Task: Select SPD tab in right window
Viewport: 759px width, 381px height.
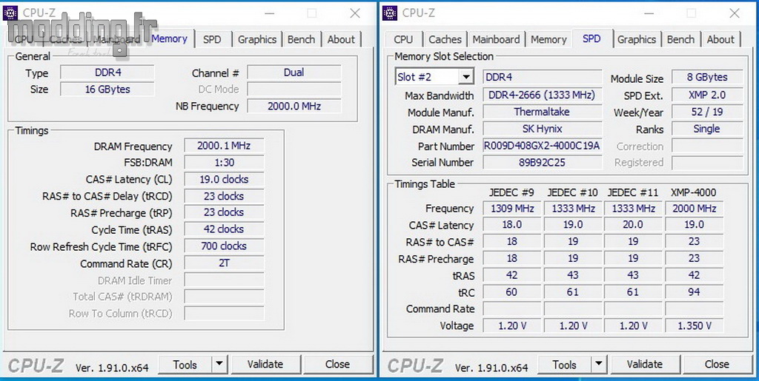Action: [591, 38]
